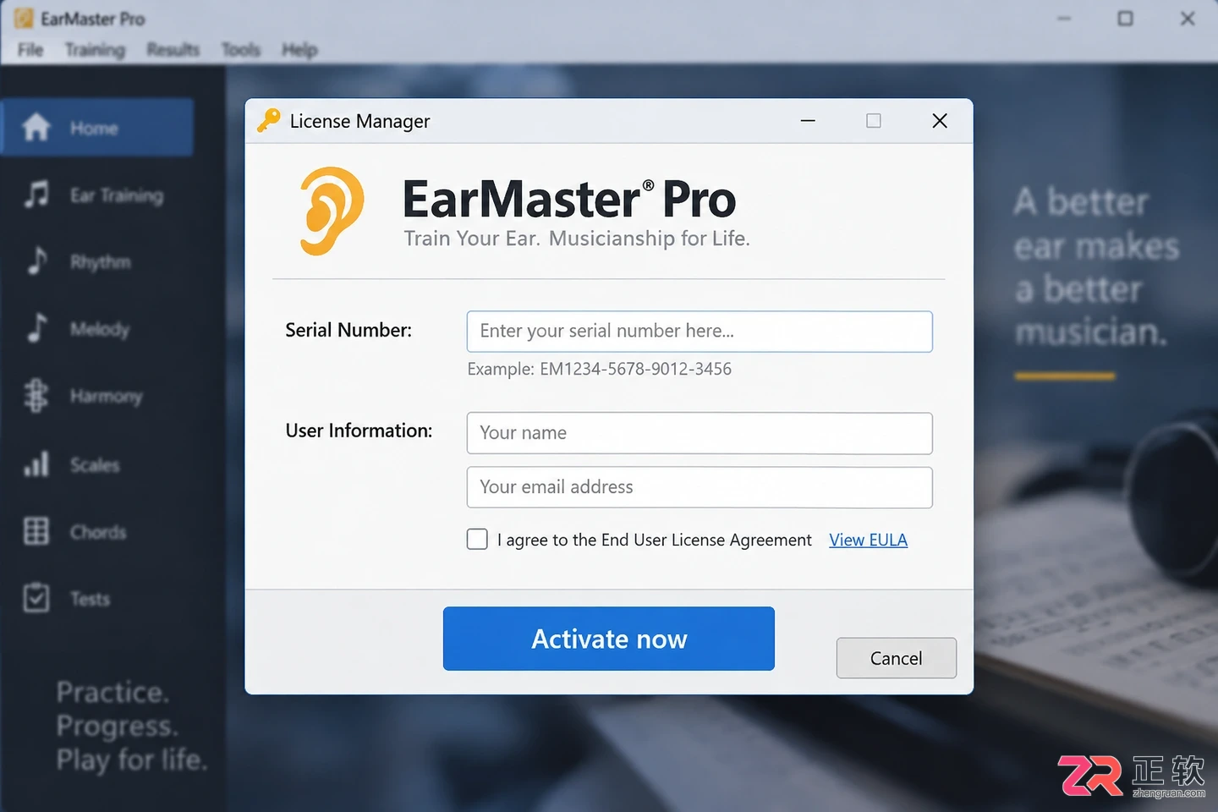Viewport: 1218px width, 812px height.
Task: Click the Home house icon in sidebar
Action: [36, 128]
